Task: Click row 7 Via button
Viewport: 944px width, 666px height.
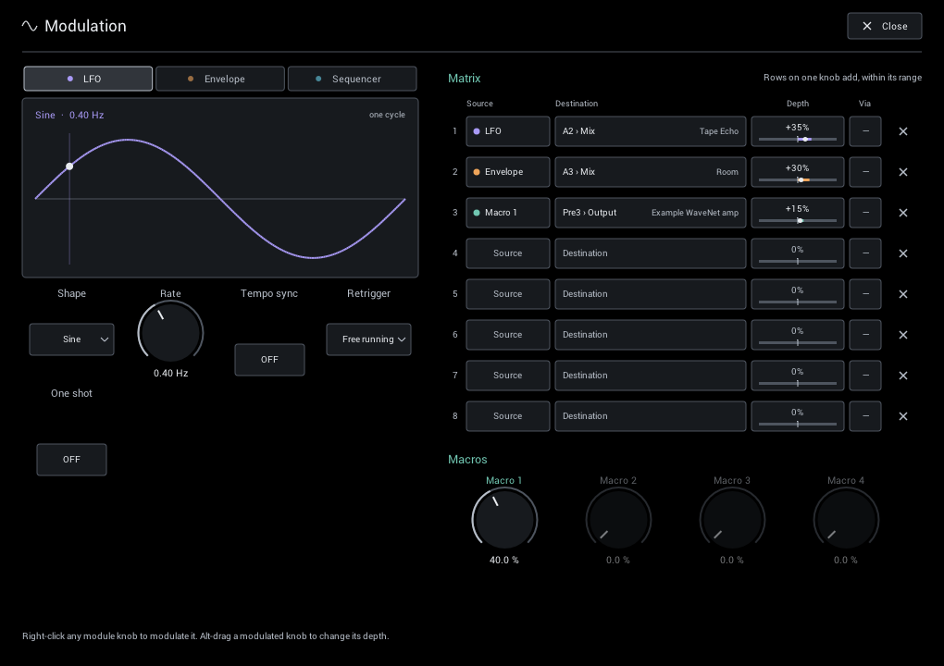Action: (x=865, y=376)
